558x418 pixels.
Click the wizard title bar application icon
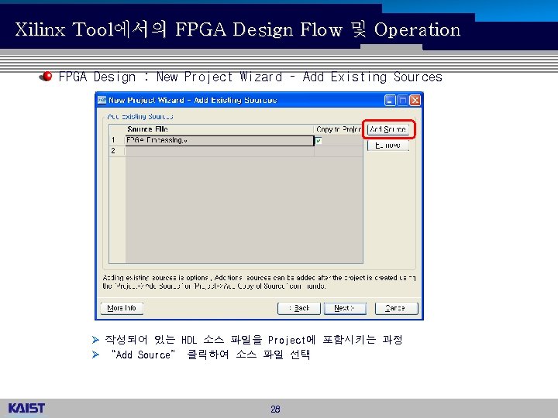pyautogui.click(x=102, y=100)
